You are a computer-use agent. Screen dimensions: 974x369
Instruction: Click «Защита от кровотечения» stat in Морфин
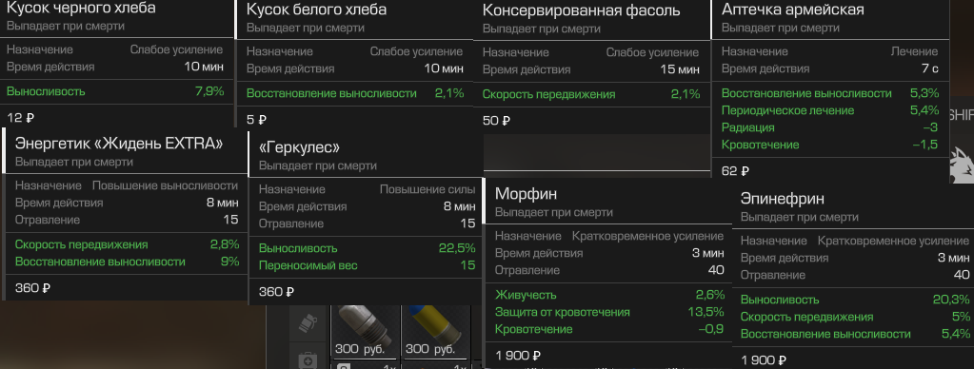pyautogui.click(x=562, y=312)
